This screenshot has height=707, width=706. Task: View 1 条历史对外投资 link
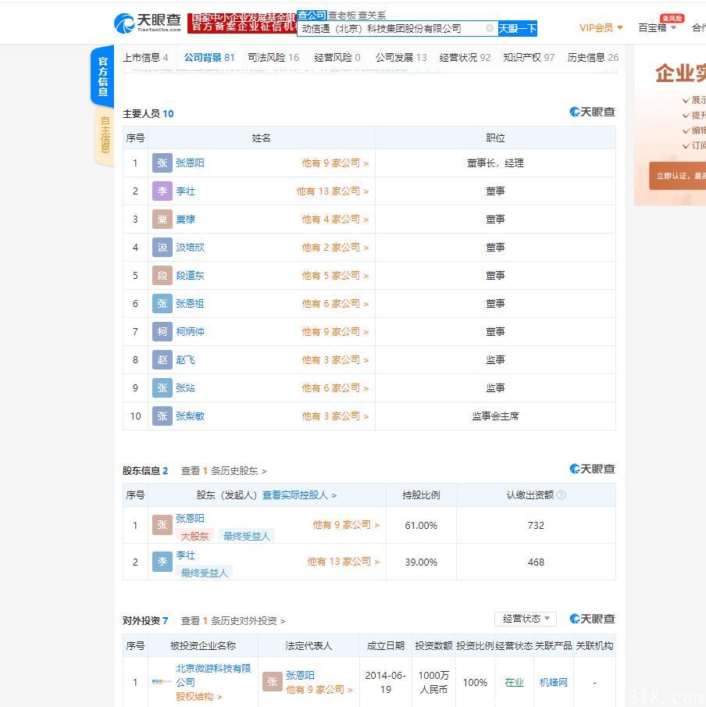(x=233, y=621)
